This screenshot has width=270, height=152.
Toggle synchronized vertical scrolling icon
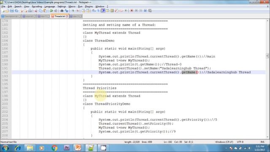click(84, 11)
